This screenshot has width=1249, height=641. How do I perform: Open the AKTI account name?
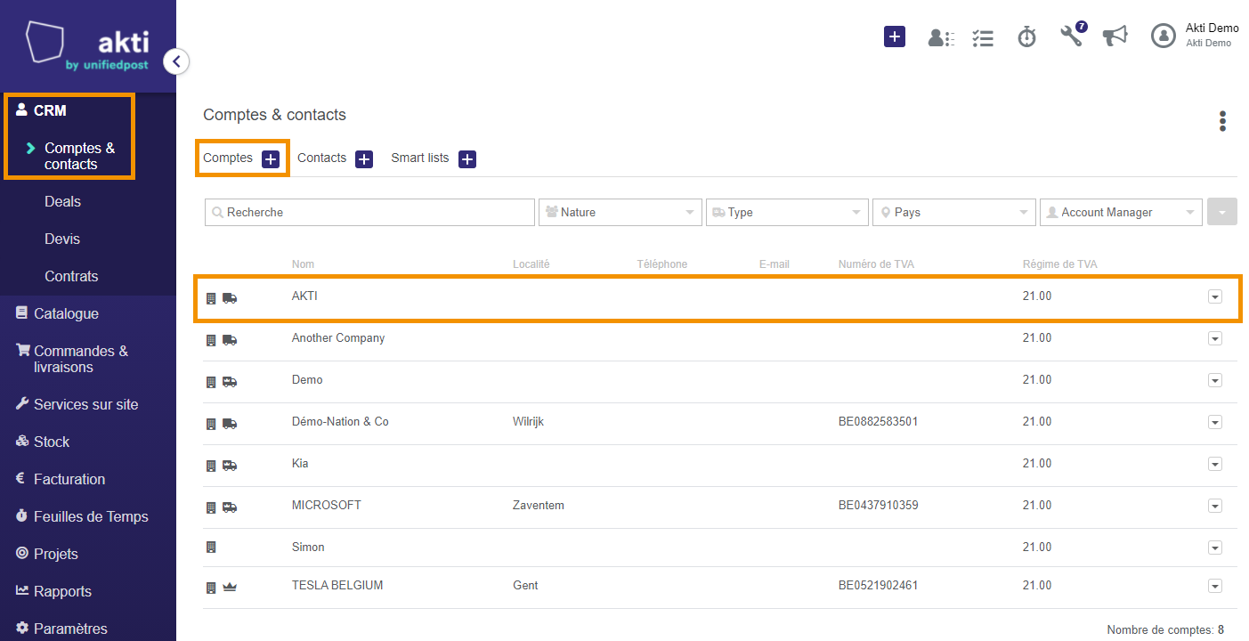tap(304, 296)
